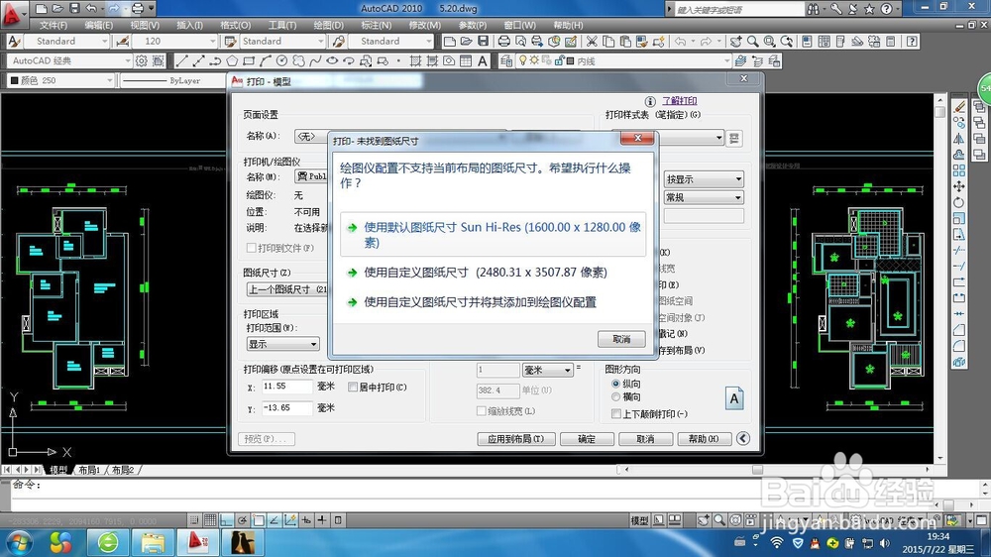This screenshot has width=991, height=557.
Task: Select the Arc drawing tool
Action: (265, 60)
